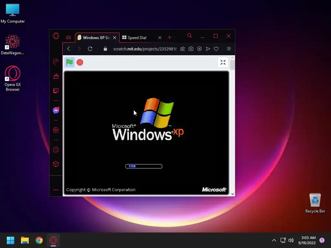The width and height of the screenshot is (331, 248).
Task: Maximize the Opera GX window
Action: coord(216,36)
